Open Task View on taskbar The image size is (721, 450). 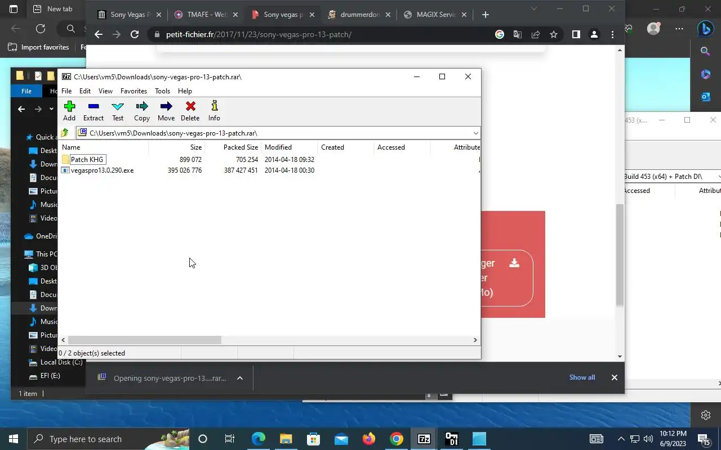[x=230, y=439]
